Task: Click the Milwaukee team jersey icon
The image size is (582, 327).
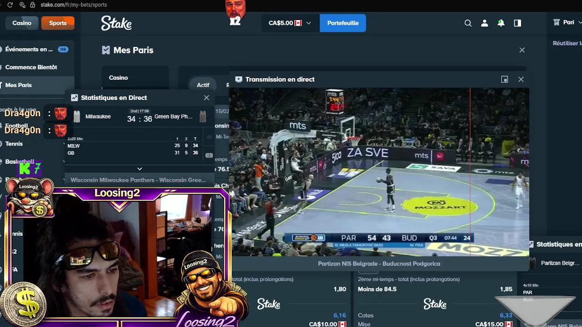Action: (x=76, y=117)
